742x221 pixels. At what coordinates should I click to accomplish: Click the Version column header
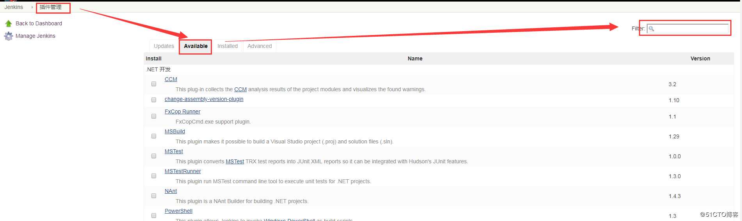(700, 58)
